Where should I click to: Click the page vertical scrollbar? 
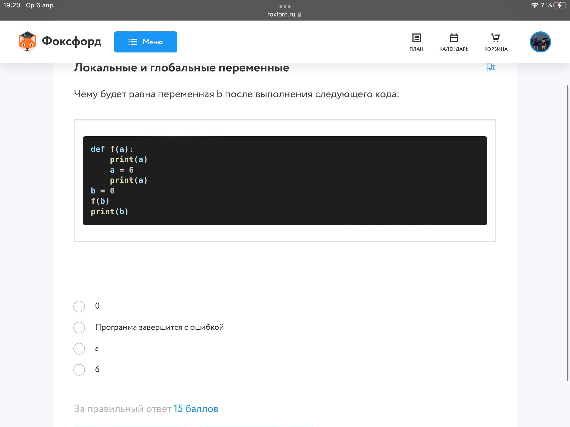click(x=567, y=232)
